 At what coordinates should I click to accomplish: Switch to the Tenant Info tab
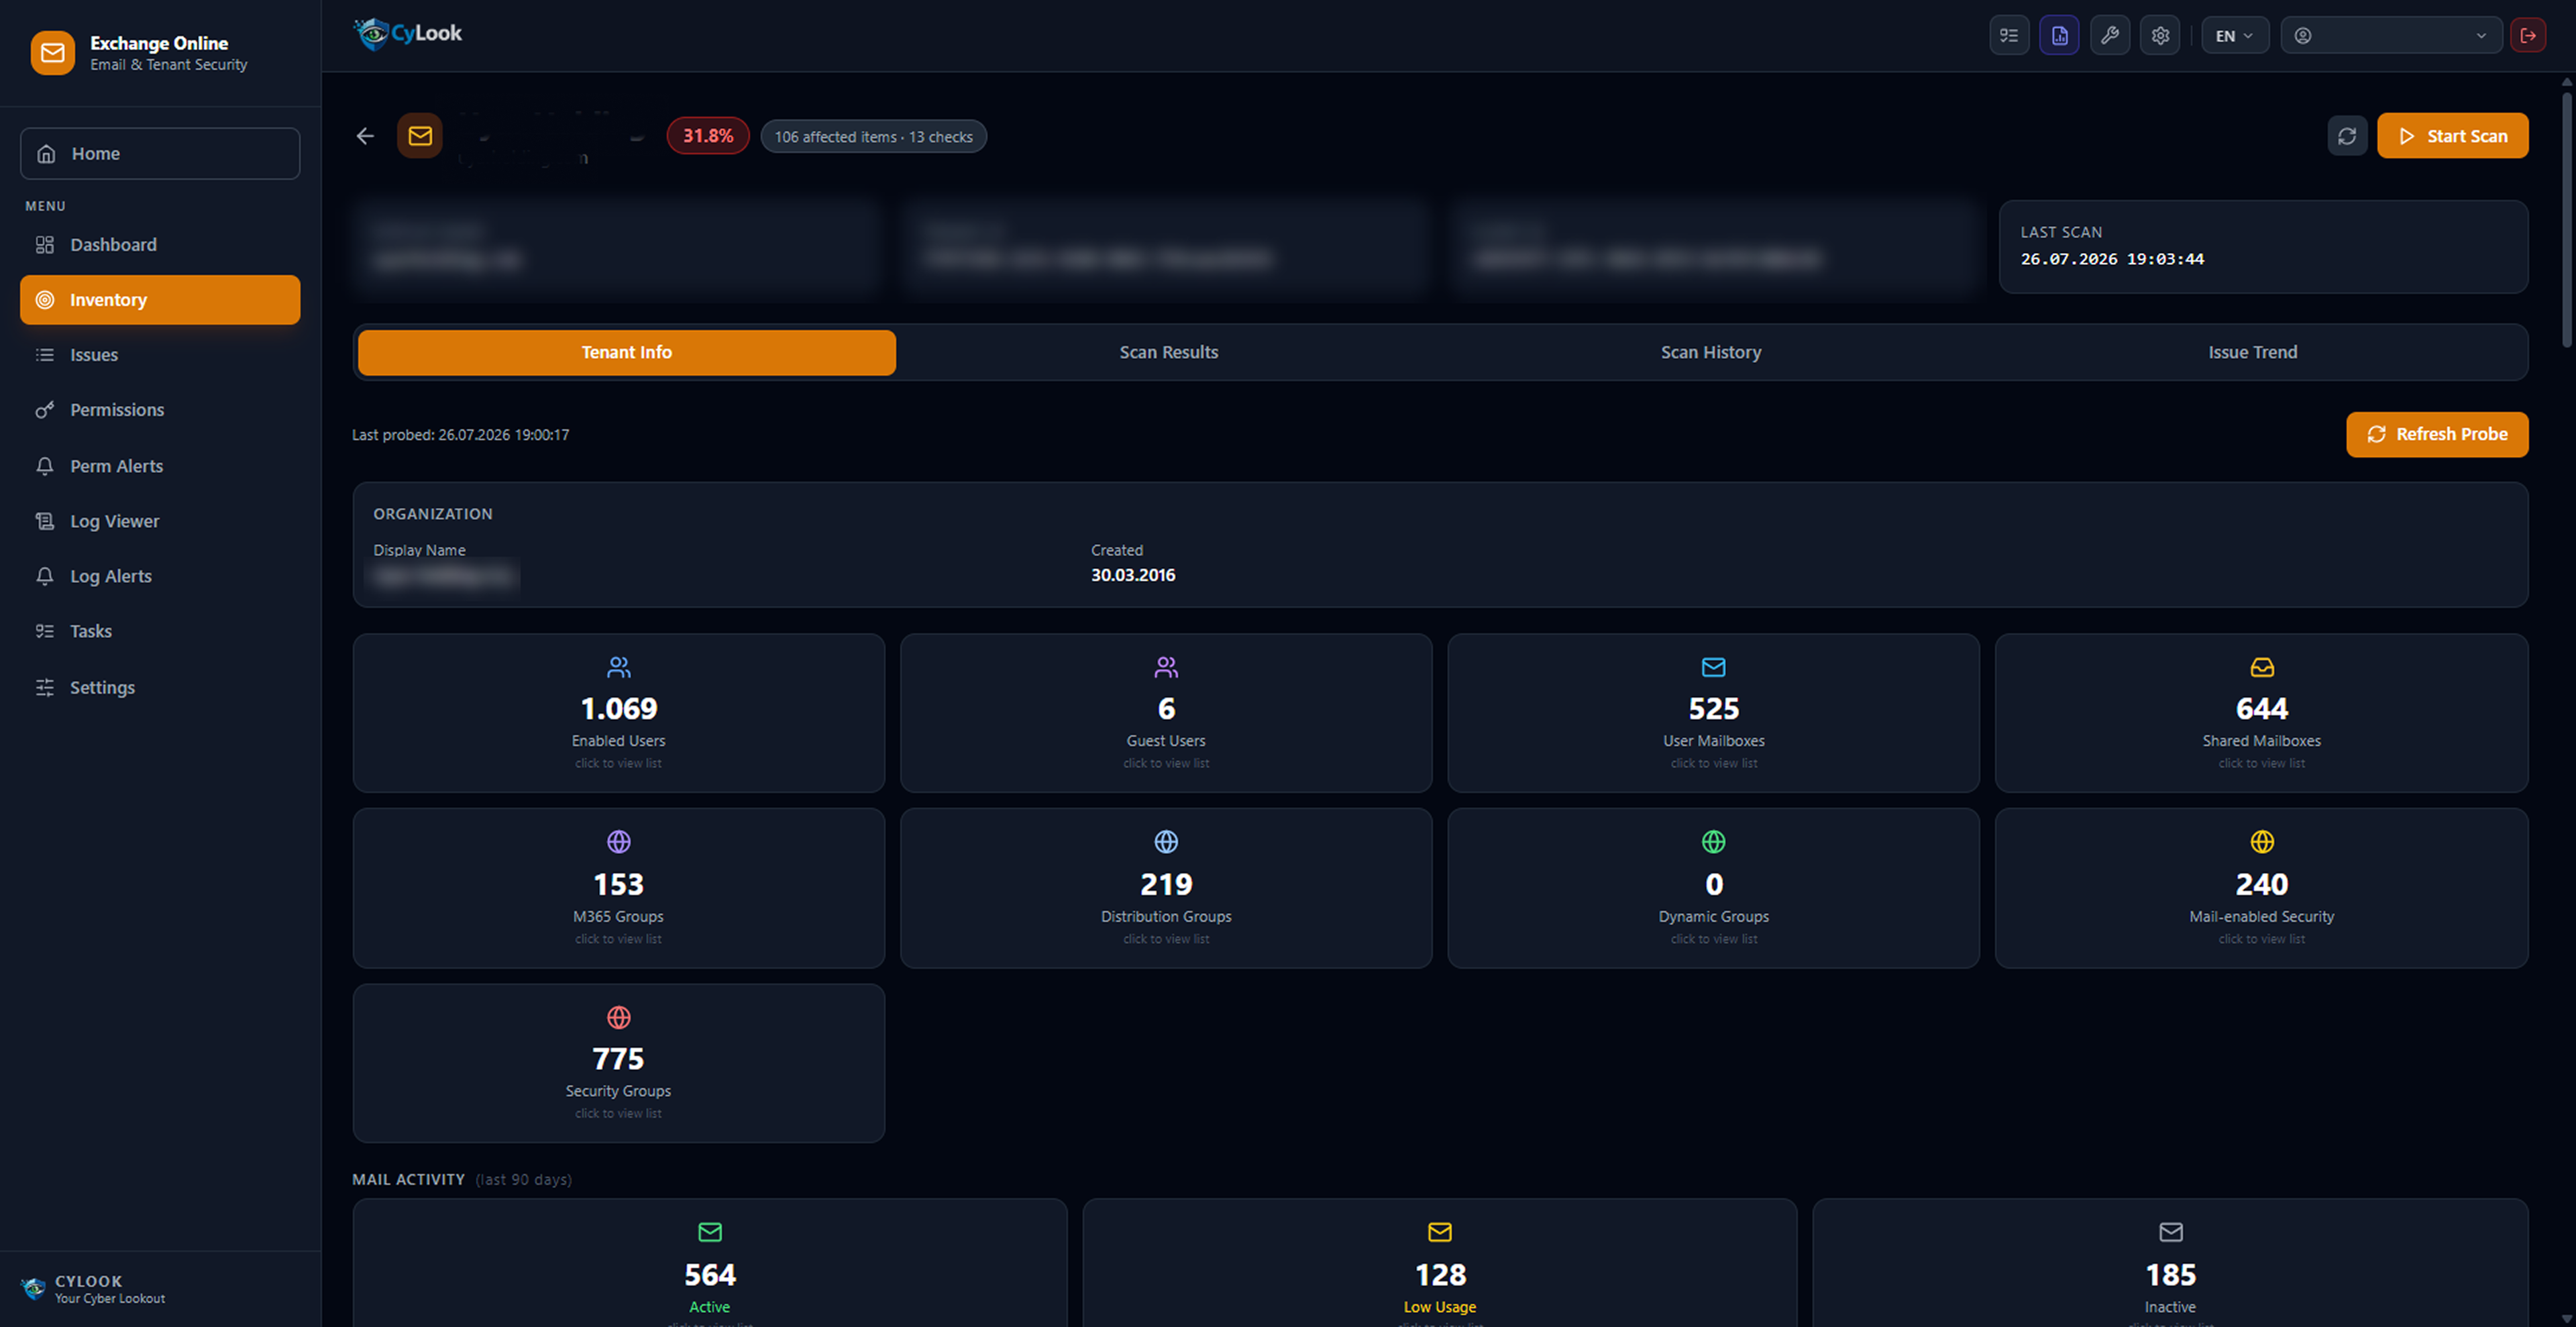point(627,352)
